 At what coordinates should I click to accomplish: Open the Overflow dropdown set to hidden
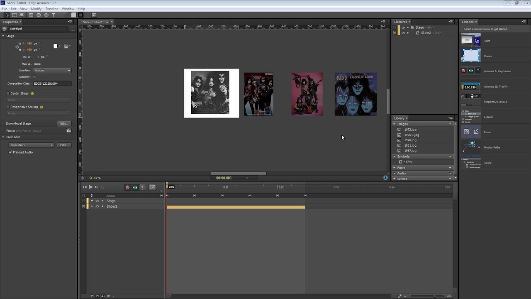coord(52,70)
